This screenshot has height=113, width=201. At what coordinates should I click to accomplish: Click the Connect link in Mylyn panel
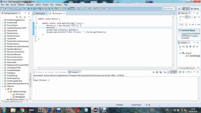[x=185, y=34]
